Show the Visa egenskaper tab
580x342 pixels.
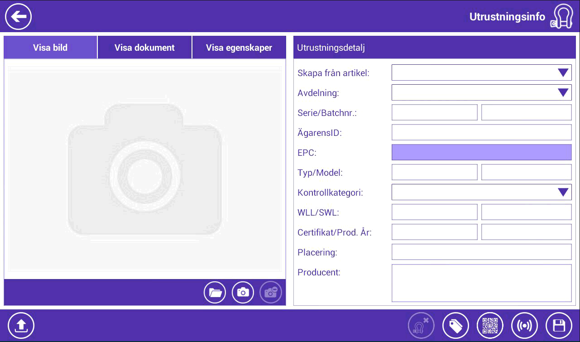click(239, 48)
